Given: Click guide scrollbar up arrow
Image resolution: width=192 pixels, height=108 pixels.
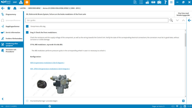Looking at the screenshot, I should click(x=185, y=30).
